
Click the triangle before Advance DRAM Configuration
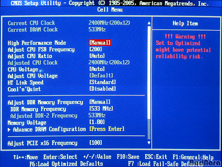coord(9,130)
